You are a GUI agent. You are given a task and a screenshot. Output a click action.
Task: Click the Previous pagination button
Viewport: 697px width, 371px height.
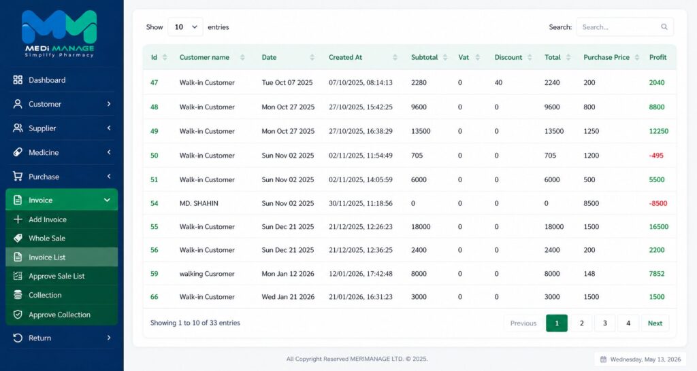tap(523, 323)
